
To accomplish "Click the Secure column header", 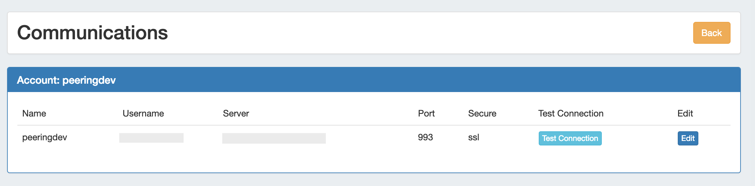I will coord(482,114).
